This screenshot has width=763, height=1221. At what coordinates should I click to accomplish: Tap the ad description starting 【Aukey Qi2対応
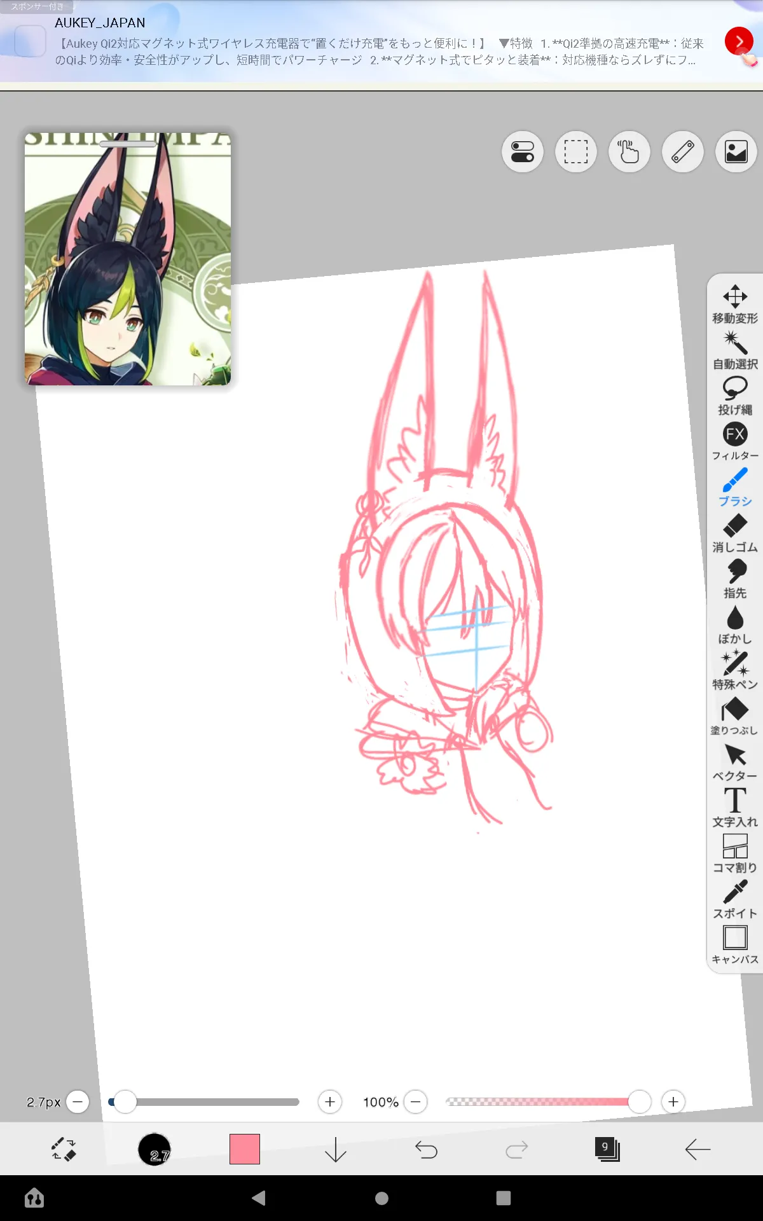[x=379, y=52]
